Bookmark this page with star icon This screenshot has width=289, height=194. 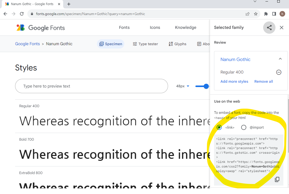[256, 14]
